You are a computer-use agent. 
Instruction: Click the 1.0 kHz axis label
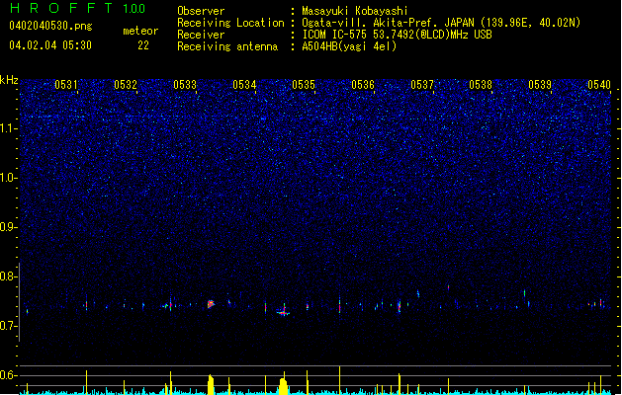click(x=8, y=178)
